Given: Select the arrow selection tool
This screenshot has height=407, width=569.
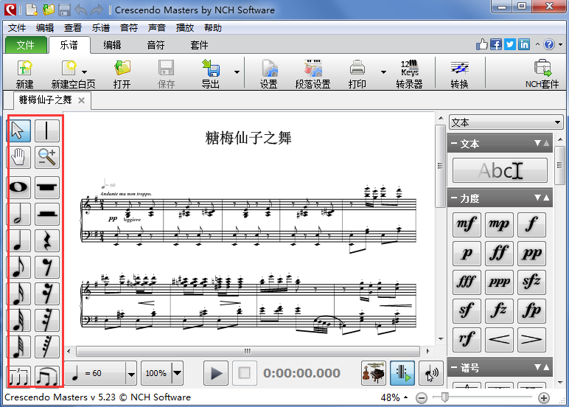Looking at the screenshot, I should point(18,131).
